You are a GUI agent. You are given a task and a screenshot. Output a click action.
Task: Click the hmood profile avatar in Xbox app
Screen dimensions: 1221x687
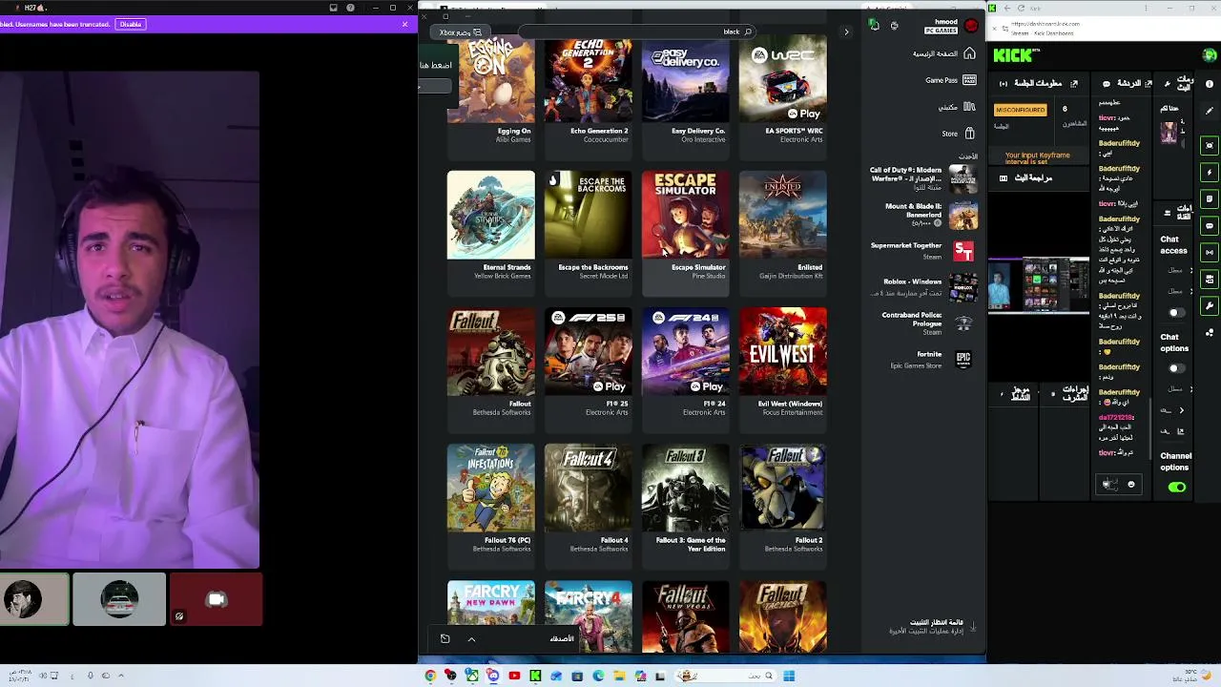coord(971,26)
